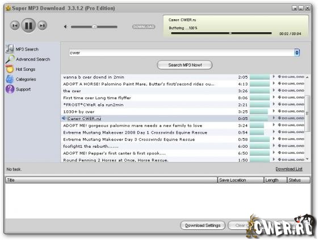Preview "1030+ by cver" with play arrow
The image size is (318, 240).
274,111
